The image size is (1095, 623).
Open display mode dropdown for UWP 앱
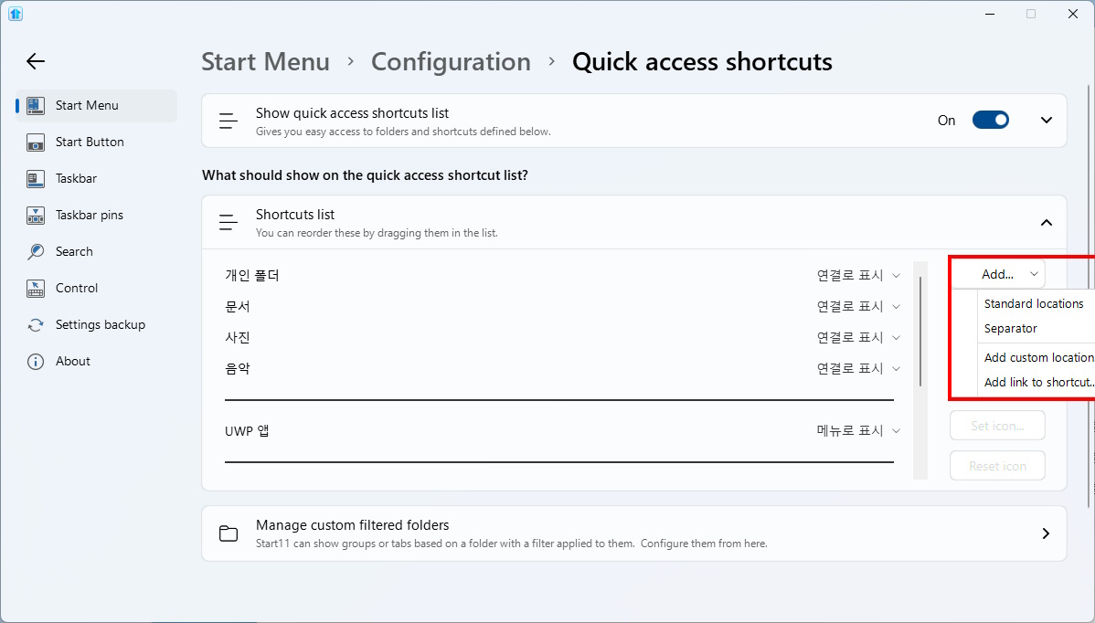point(858,430)
